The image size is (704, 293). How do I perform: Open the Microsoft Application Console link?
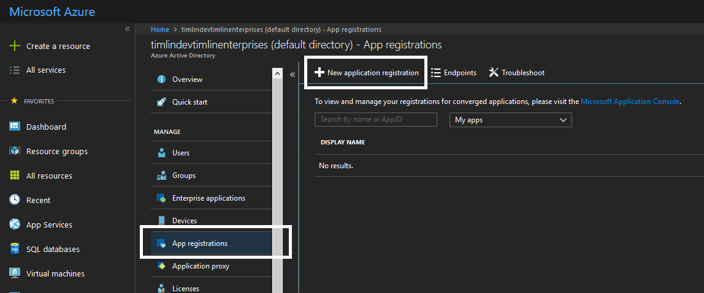(630, 102)
